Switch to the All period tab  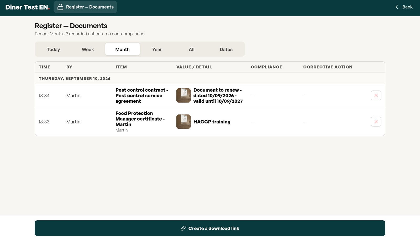192,49
